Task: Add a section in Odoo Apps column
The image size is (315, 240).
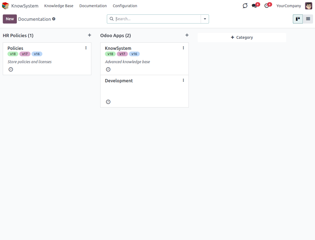Action: (x=187, y=35)
